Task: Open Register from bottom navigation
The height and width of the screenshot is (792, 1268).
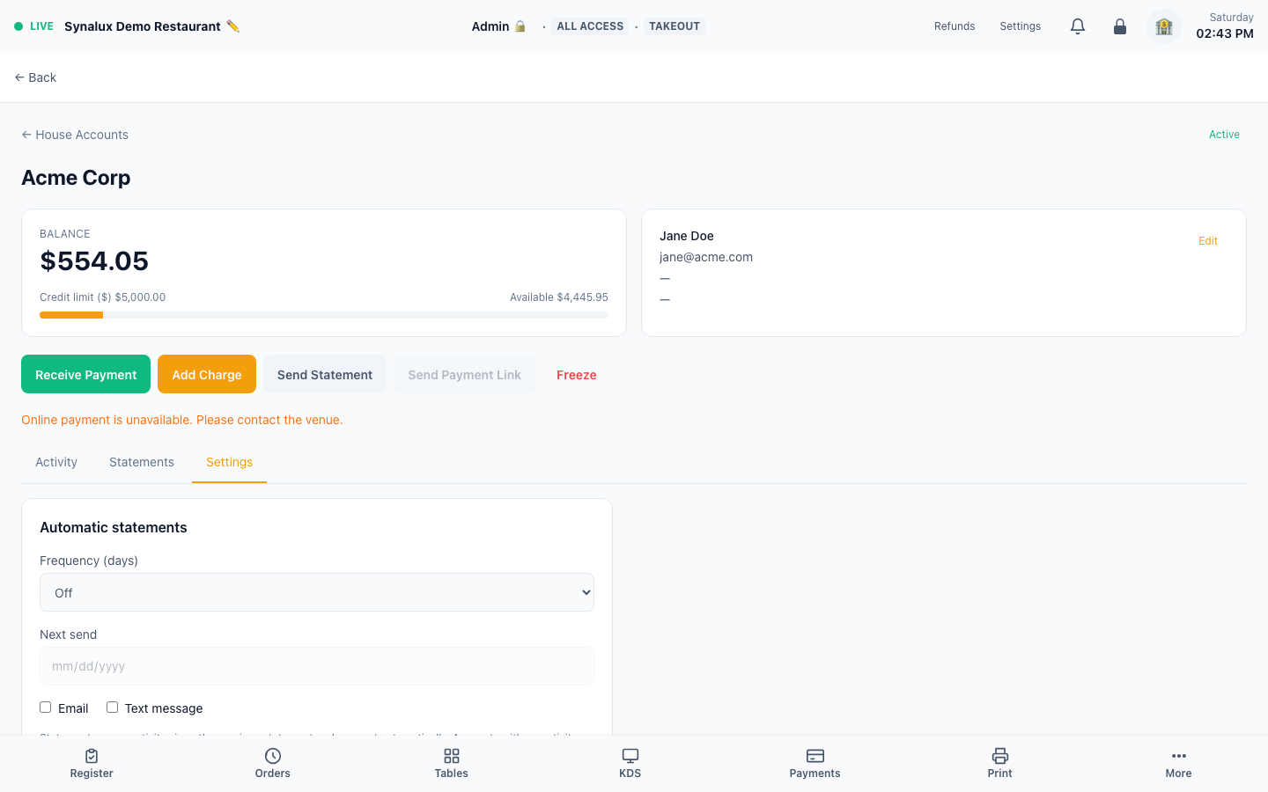Action: pos(92,764)
